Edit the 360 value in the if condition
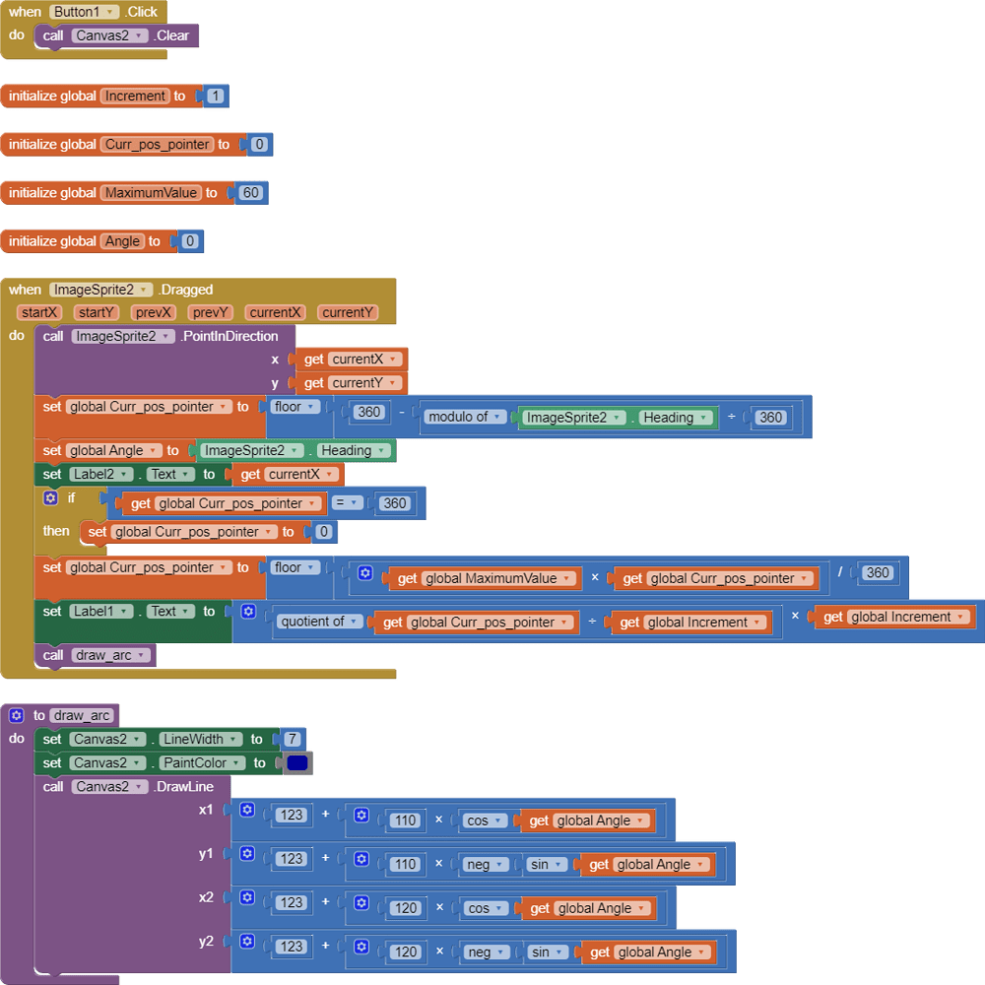 tap(395, 503)
